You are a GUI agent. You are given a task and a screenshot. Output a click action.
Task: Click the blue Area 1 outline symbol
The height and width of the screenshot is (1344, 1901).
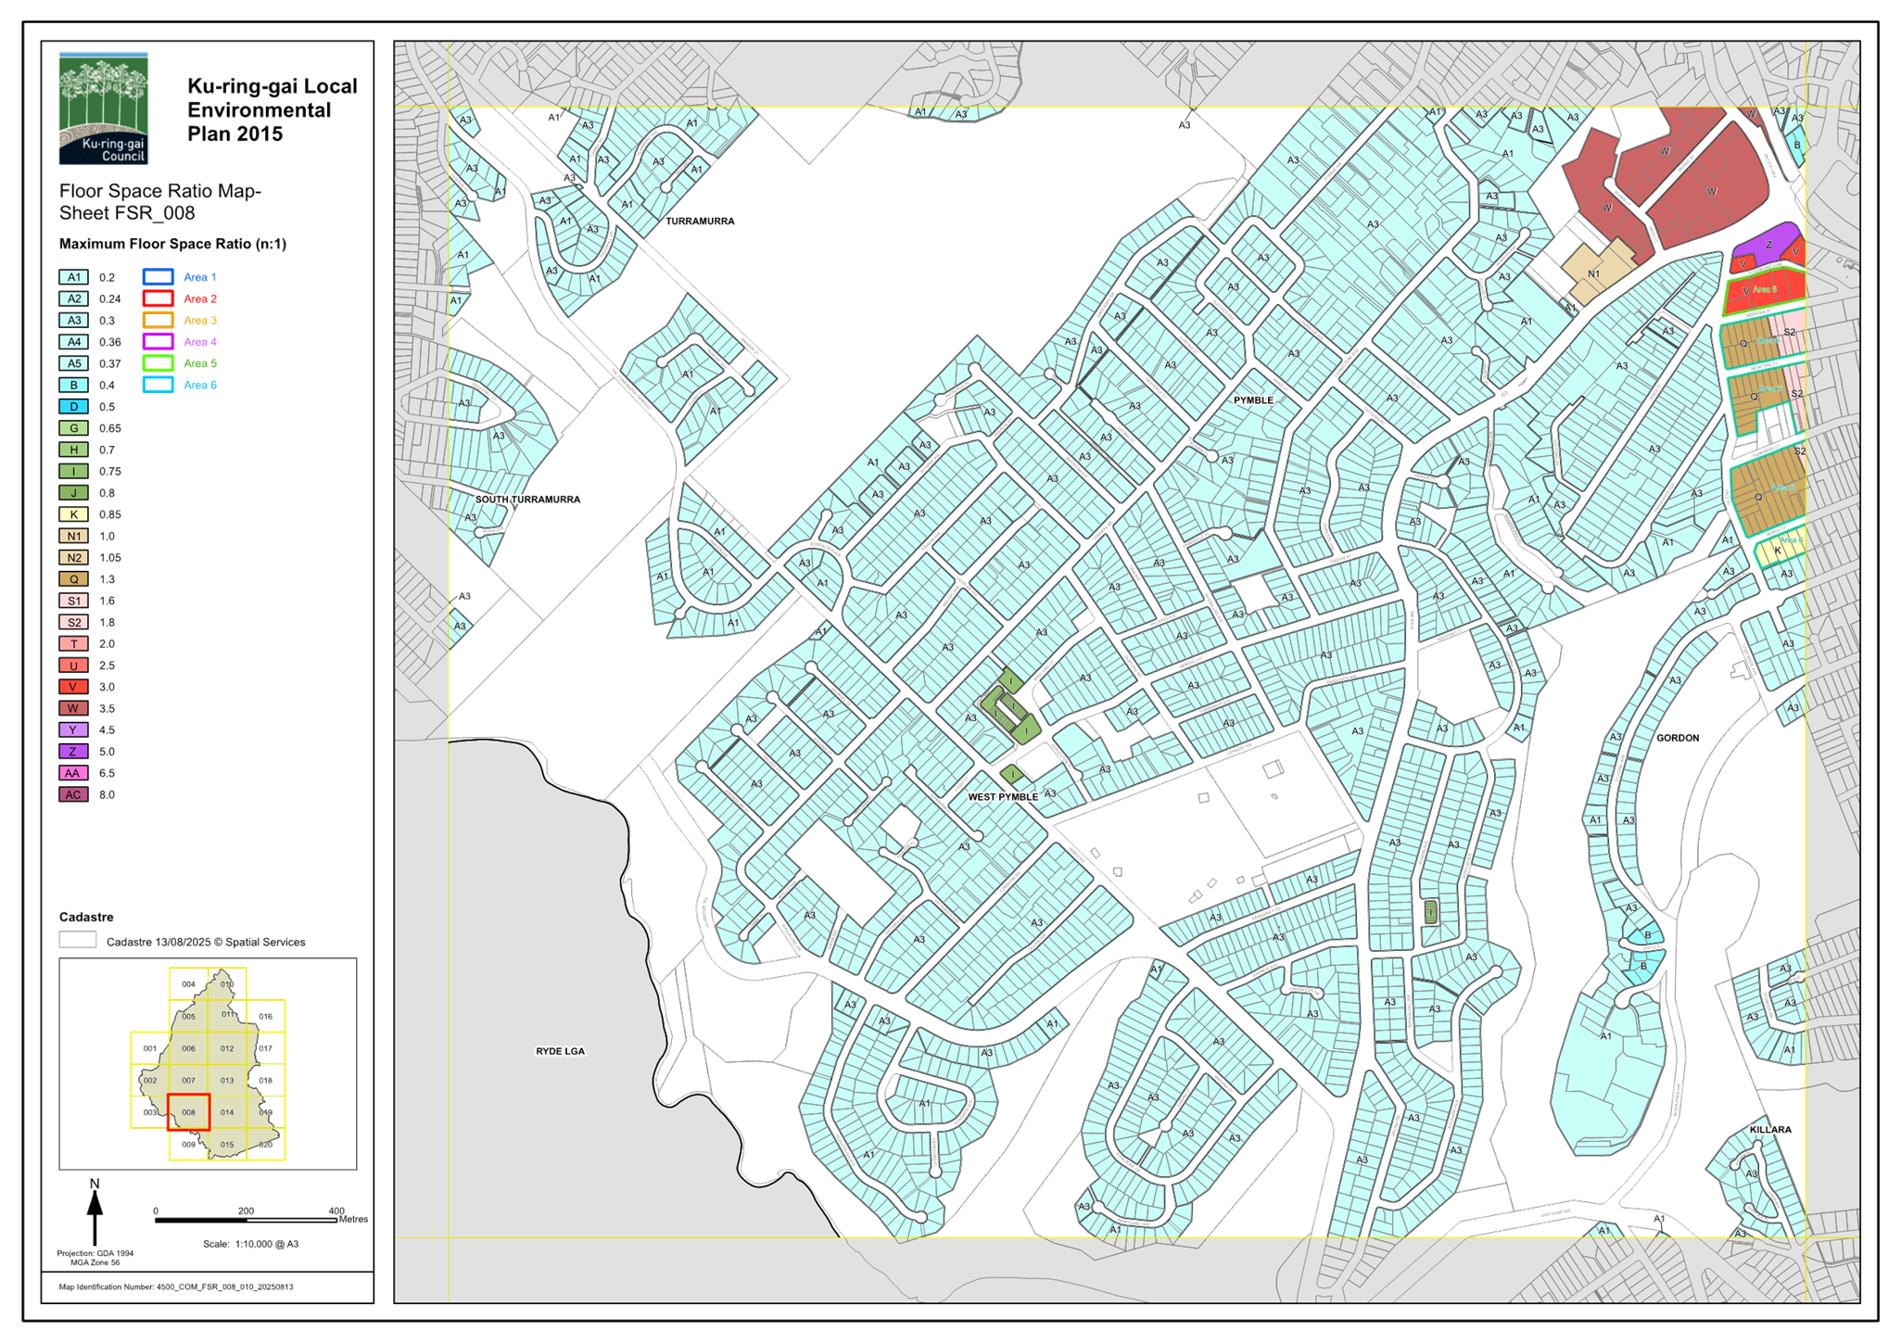pyautogui.click(x=158, y=277)
